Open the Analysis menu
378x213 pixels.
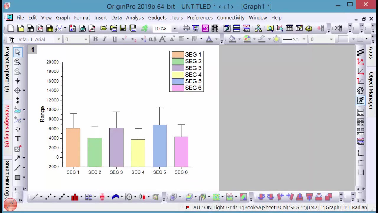click(135, 18)
